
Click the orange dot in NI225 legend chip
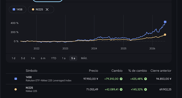tap(33, 9)
